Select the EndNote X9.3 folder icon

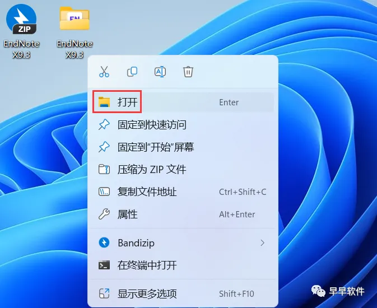[75, 18]
